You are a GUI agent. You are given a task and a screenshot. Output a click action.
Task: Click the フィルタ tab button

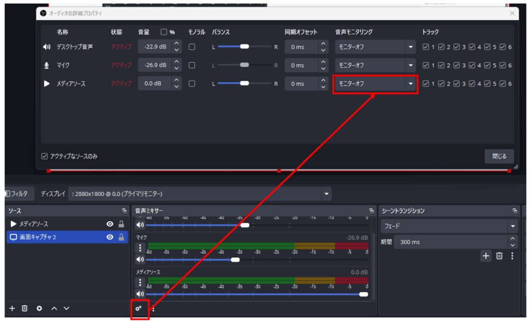19,194
